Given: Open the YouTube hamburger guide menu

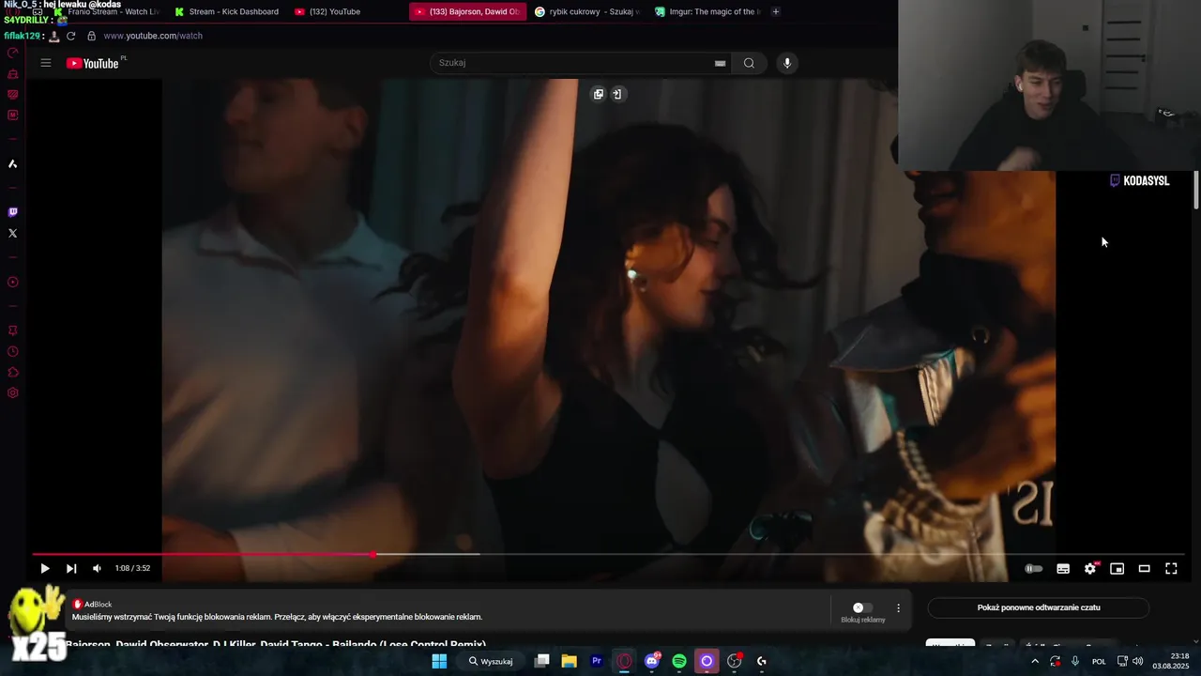Looking at the screenshot, I should 45,63.
